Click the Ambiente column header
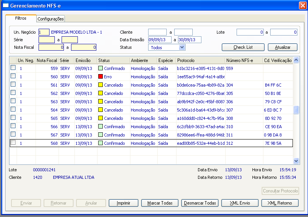This screenshot has width=308, height=217. tap(144, 60)
